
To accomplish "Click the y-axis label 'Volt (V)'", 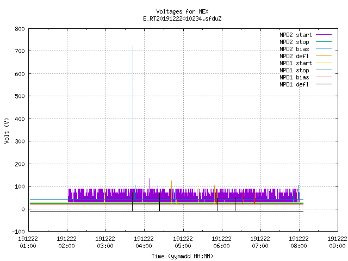I will [x=7, y=130].
